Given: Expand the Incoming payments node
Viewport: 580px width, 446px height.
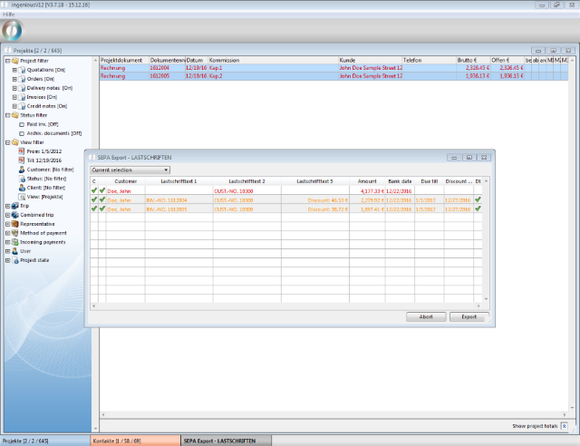Looking at the screenshot, I should (x=8, y=242).
